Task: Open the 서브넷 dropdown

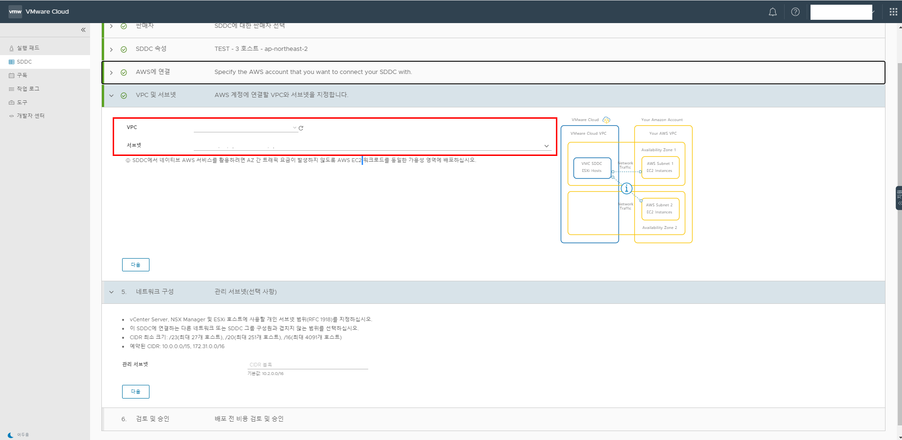Action: point(372,146)
